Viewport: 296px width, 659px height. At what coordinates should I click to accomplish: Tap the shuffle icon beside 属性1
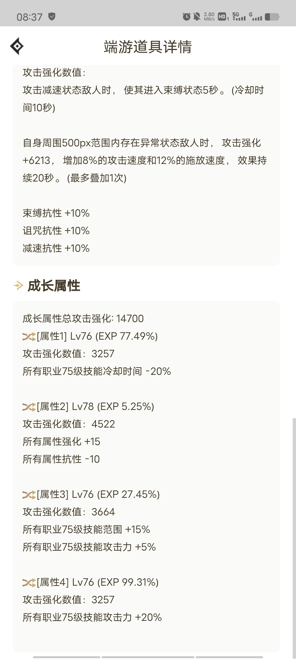point(29,336)
